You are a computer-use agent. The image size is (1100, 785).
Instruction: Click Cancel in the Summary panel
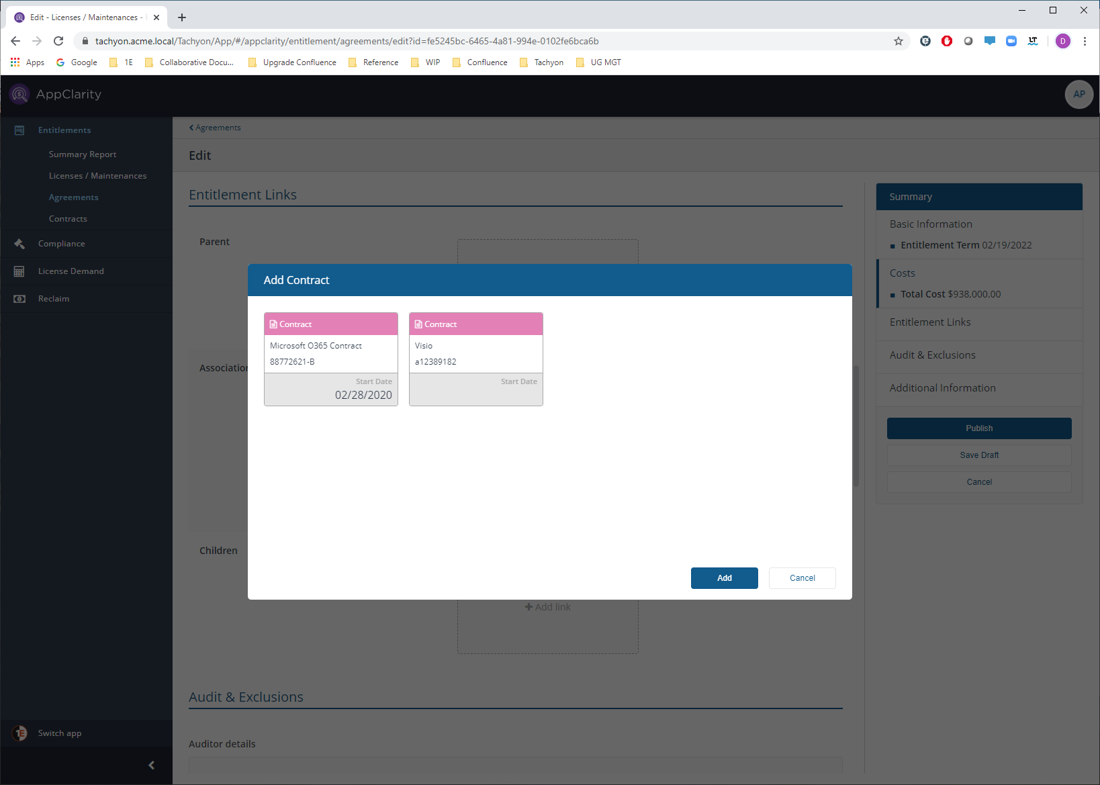click(979, 482)
